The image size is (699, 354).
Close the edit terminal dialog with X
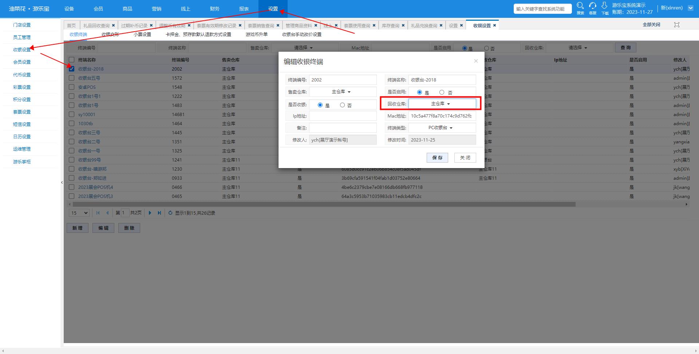tap(475, 61)
